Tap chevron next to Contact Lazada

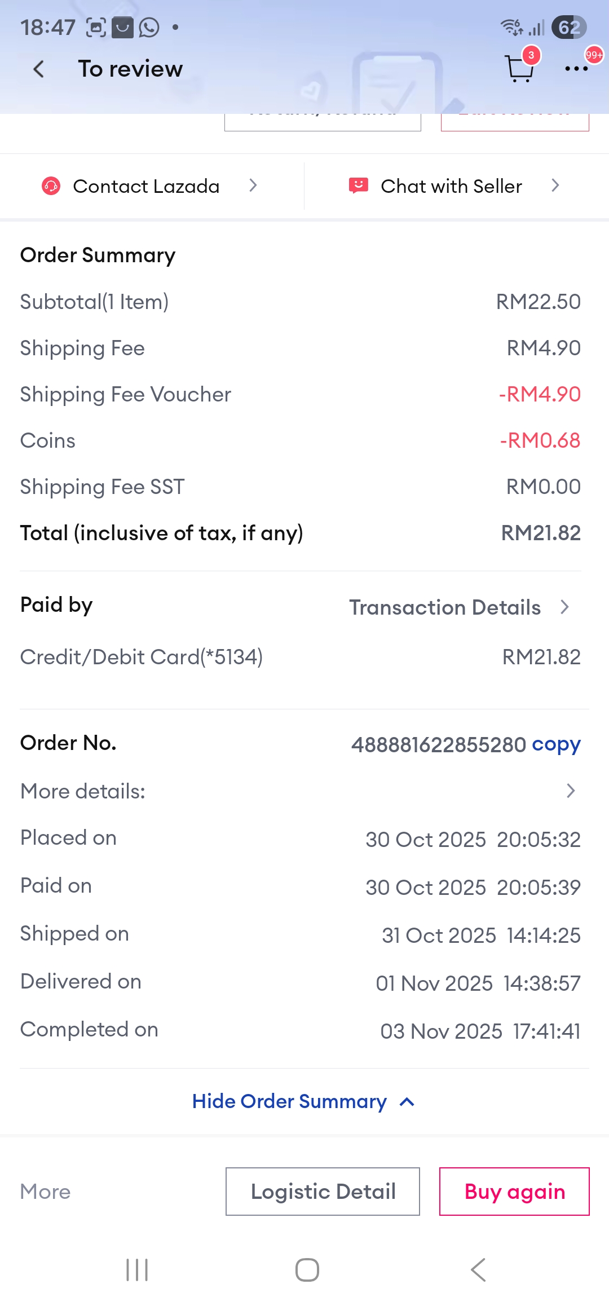(x=253, y=186)
